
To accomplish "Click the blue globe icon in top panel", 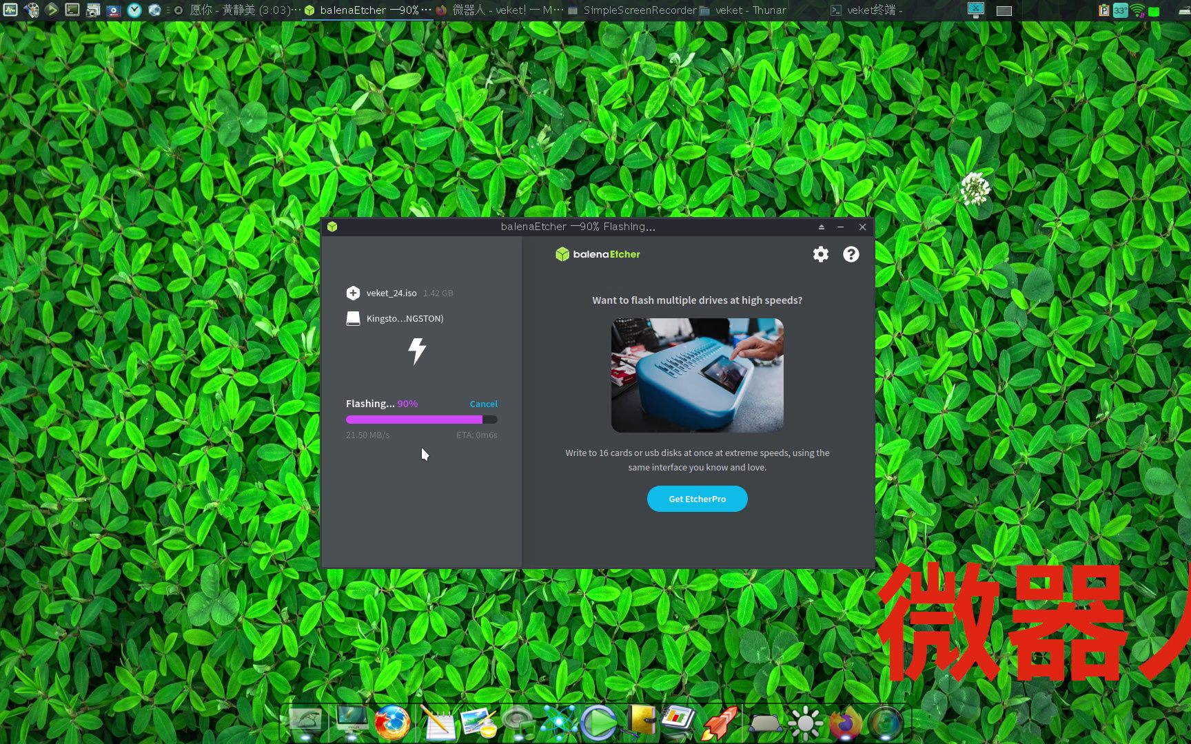I will coord(154,10).
